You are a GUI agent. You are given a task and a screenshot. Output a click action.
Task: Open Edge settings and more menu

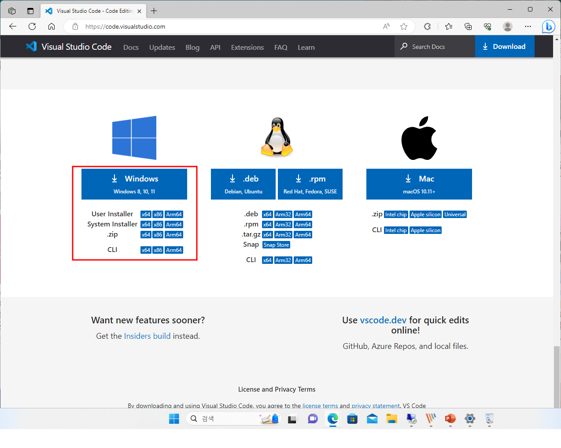click(x=528, y=26)
